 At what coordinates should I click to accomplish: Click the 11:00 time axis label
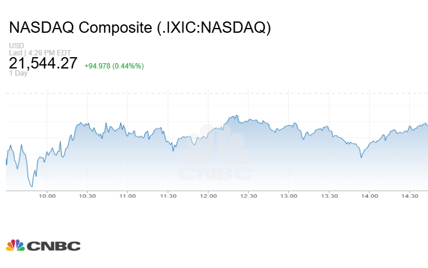[128, 195]
